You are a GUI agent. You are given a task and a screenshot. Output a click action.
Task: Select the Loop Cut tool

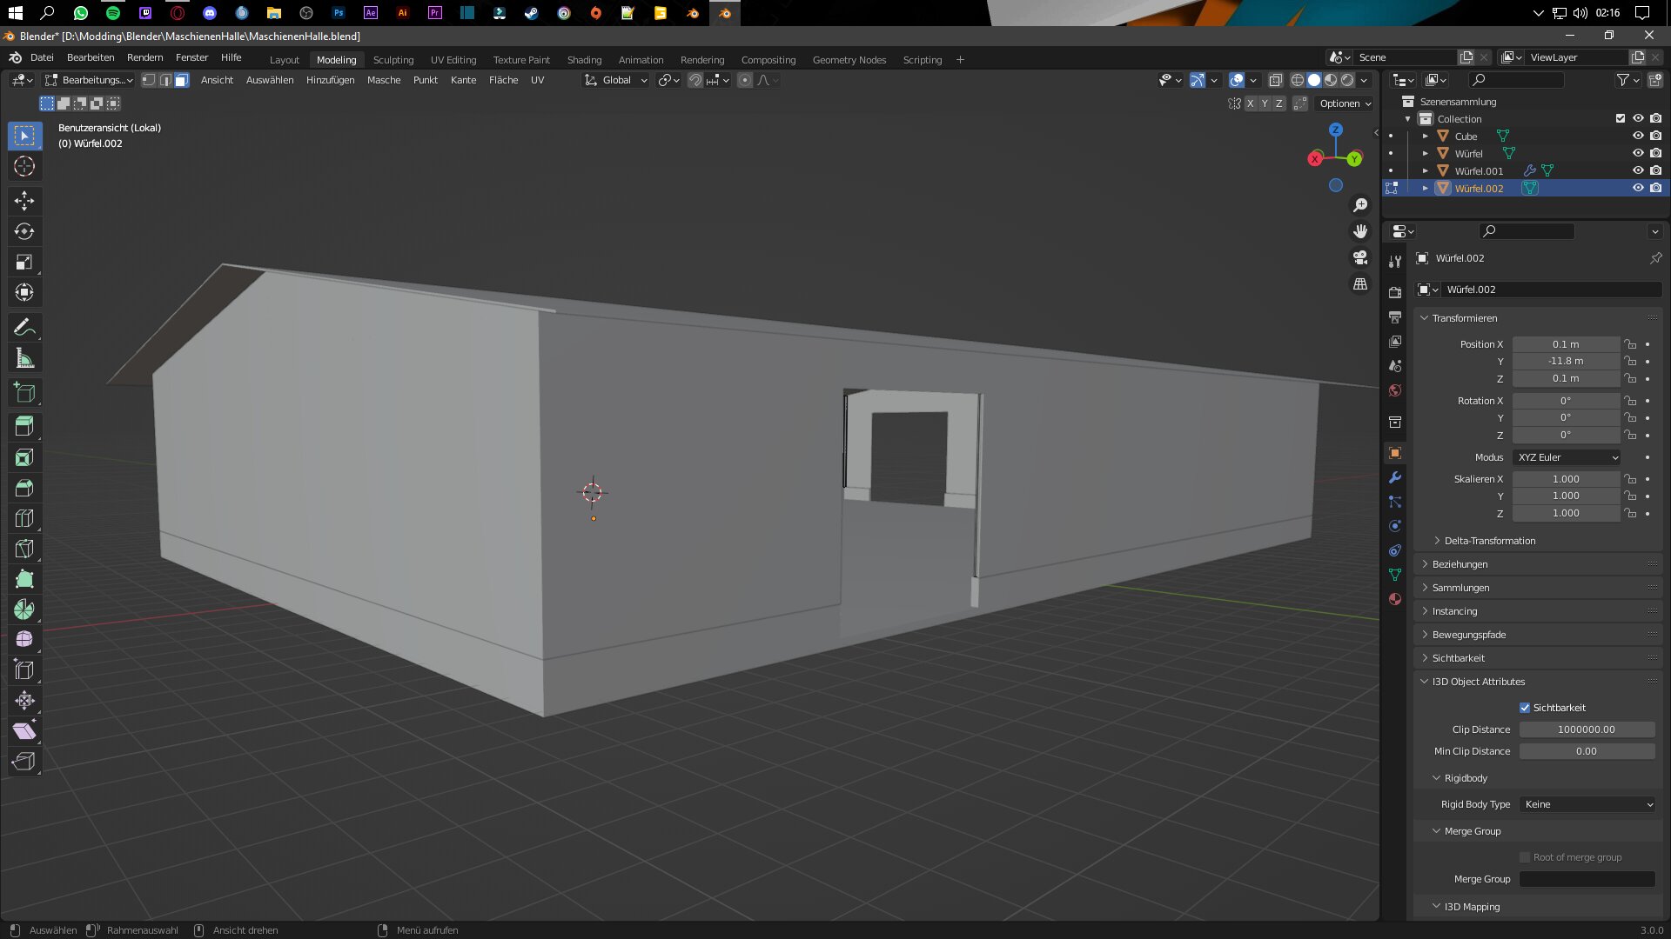[x=24, y=518]
